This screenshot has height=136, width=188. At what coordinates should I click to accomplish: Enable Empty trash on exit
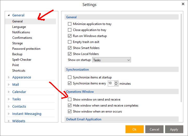tap(70, 42)
